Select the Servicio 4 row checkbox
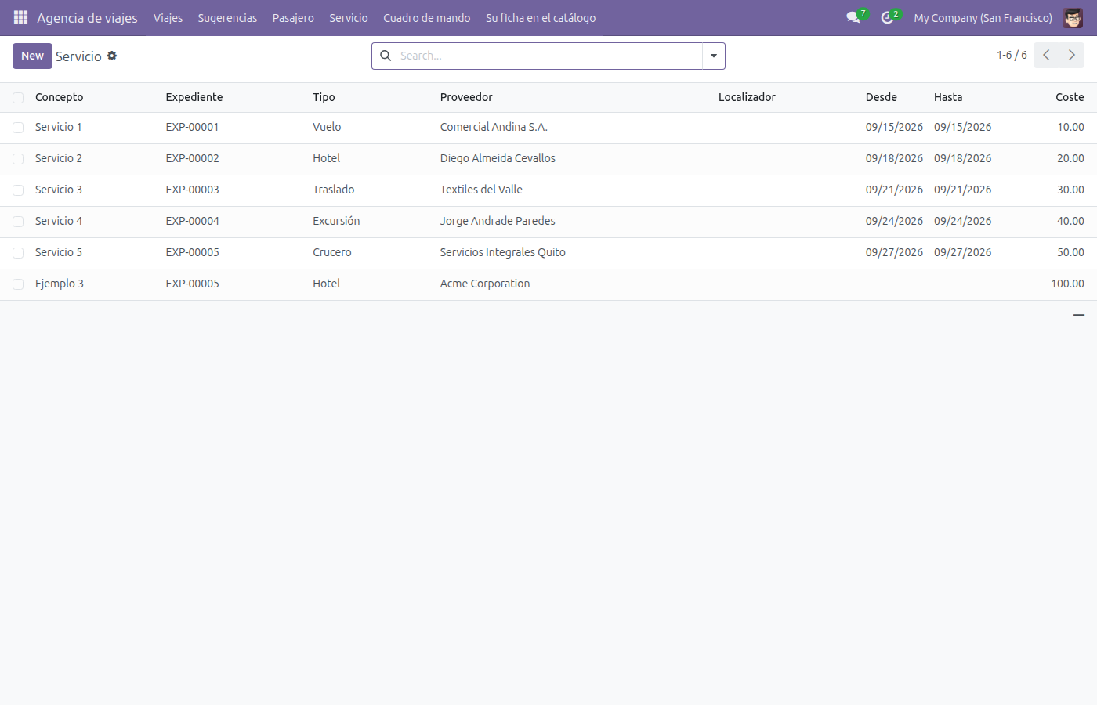This screenshot has height=705, width=1097. click(18, 222)
